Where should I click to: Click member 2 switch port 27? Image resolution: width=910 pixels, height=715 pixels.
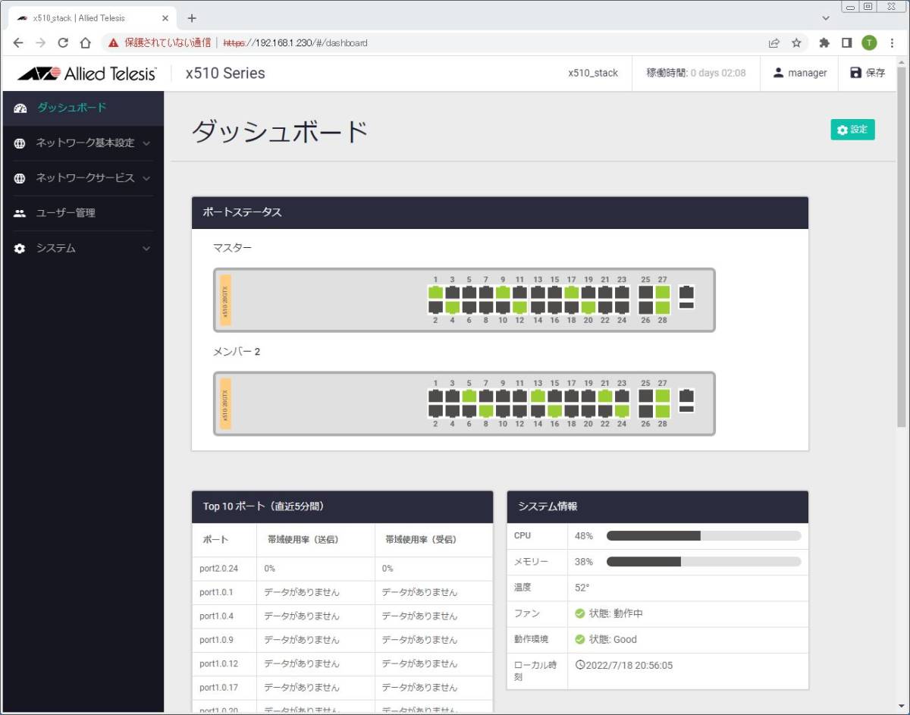[663, 396]
